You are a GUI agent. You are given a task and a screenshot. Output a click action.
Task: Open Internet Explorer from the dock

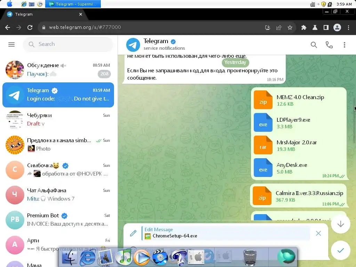point(87,258)
